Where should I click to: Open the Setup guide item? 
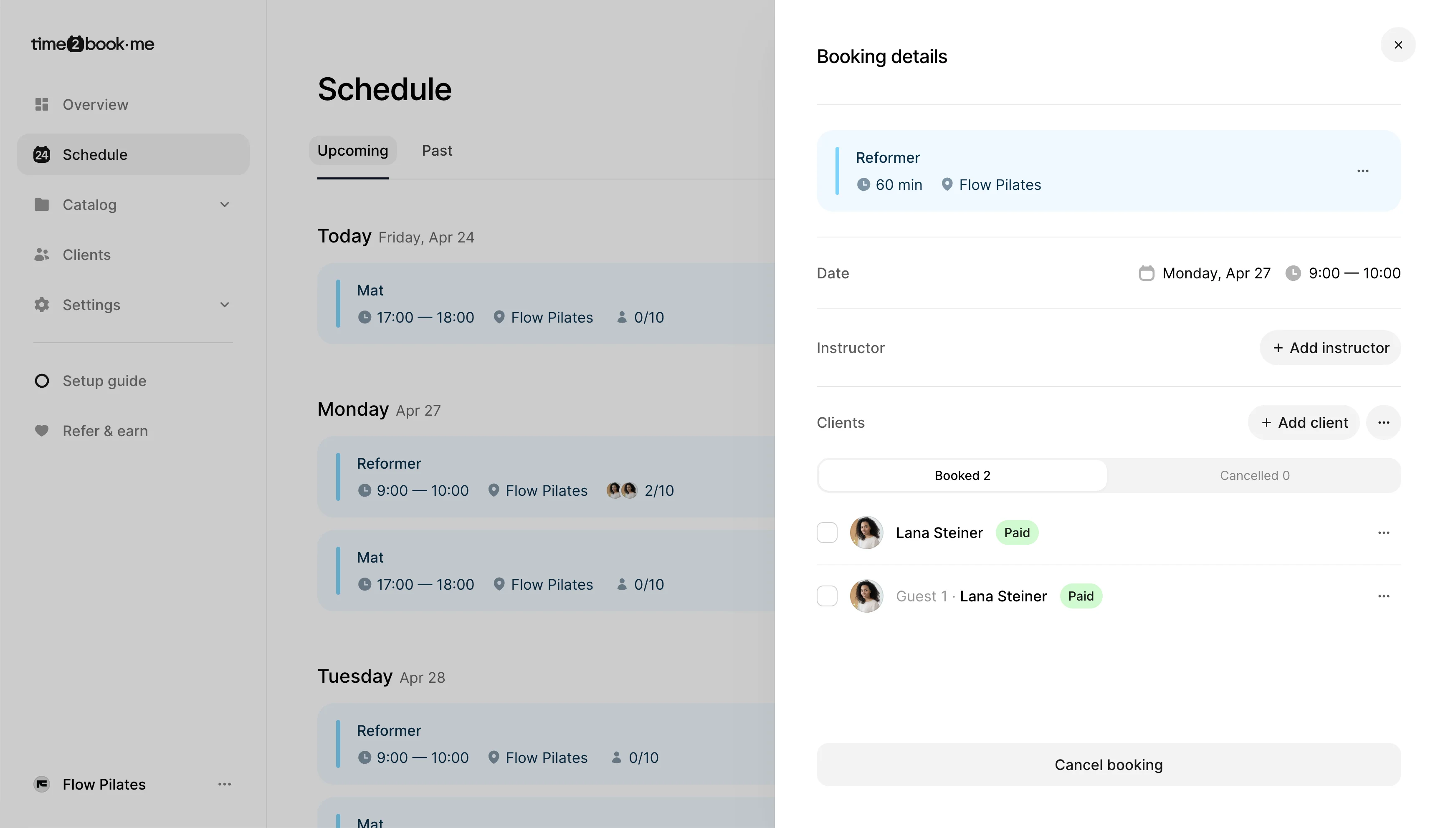point(104,381)
